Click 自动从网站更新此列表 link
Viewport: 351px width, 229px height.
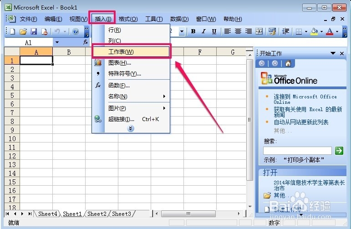coord(301,122)
